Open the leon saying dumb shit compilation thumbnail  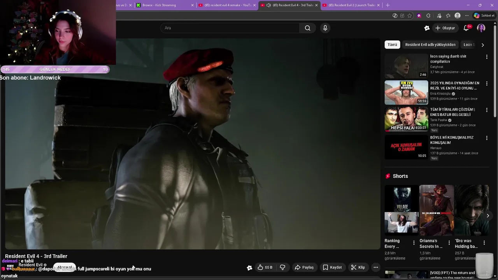406,66
